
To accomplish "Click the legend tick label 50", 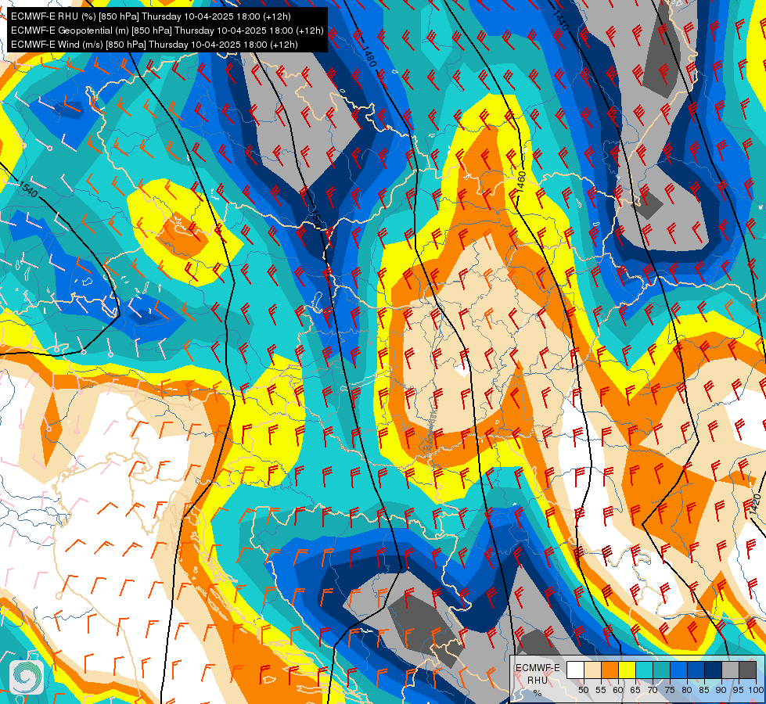I will [x=583, y=690].
